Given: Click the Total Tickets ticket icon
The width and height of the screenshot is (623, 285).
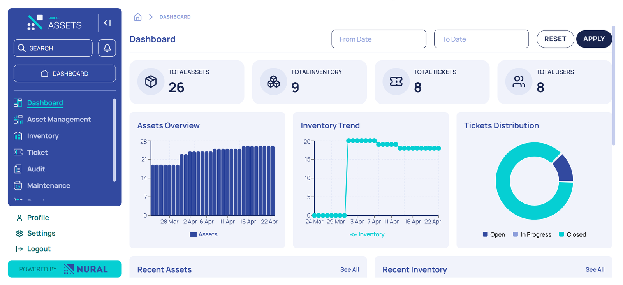Looking at the screenshot, I should 396,81.
